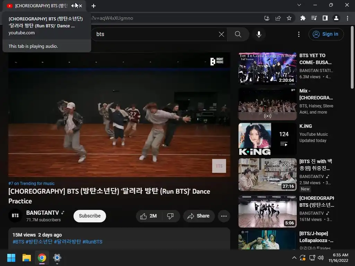Open the Mix choreography thumbnail
The height and width of the screenshot is (266, 355).
coord(267,104)
